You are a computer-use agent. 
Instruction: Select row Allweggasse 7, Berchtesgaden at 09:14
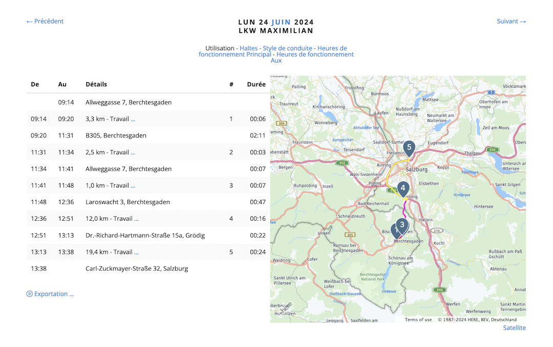pos(148,102)
